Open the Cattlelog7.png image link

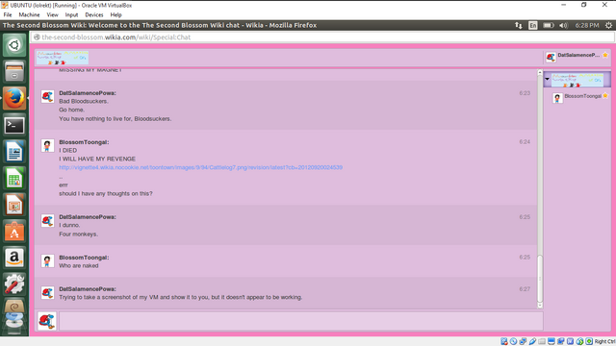pos(201,167)
